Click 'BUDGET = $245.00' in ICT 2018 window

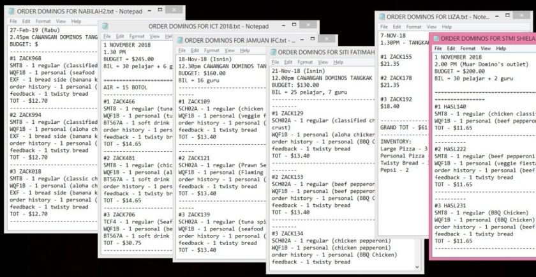(128, 59)
